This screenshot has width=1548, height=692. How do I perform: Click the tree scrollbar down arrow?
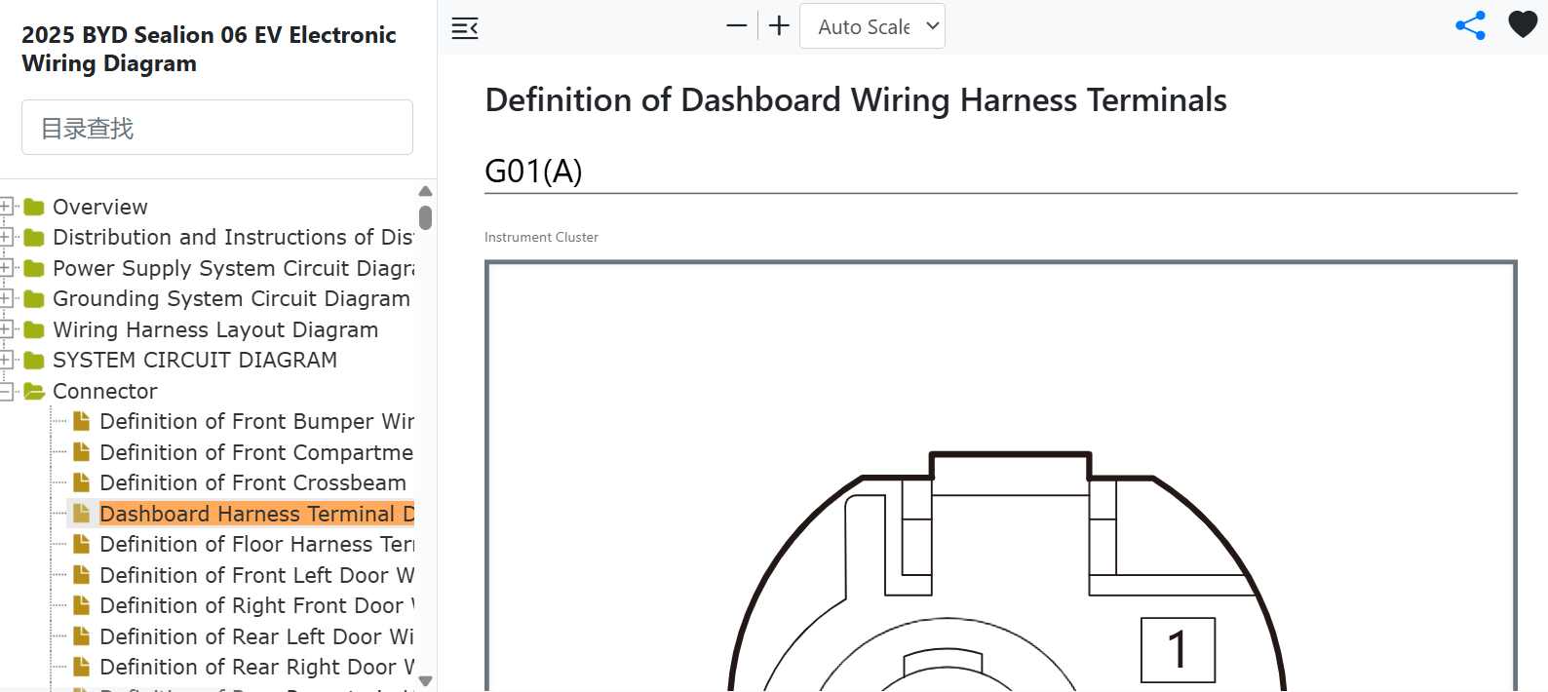tap(425, 680)
